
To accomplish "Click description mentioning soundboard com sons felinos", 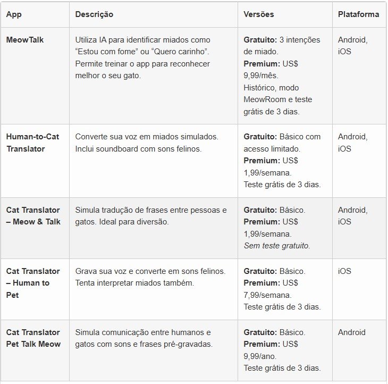I will [147, 143].
